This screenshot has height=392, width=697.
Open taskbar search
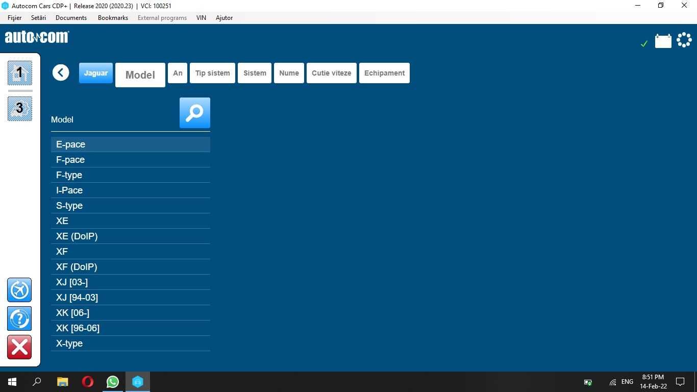[x=37, y=382]
